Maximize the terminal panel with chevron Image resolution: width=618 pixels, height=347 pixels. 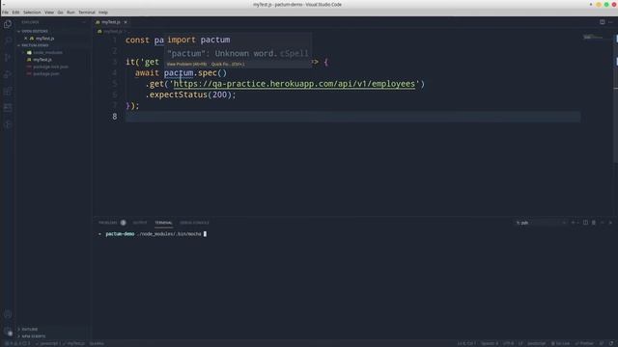coord(603,223)
